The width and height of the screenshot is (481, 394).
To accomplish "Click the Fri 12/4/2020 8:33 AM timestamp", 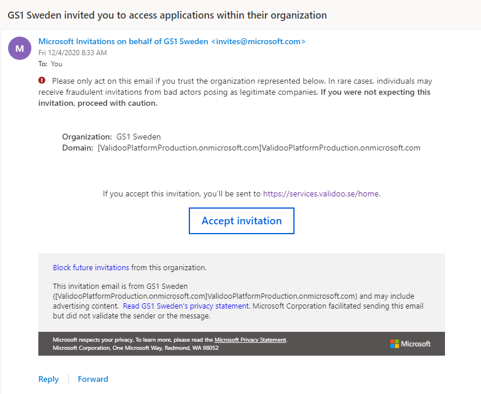I will 73,53.
